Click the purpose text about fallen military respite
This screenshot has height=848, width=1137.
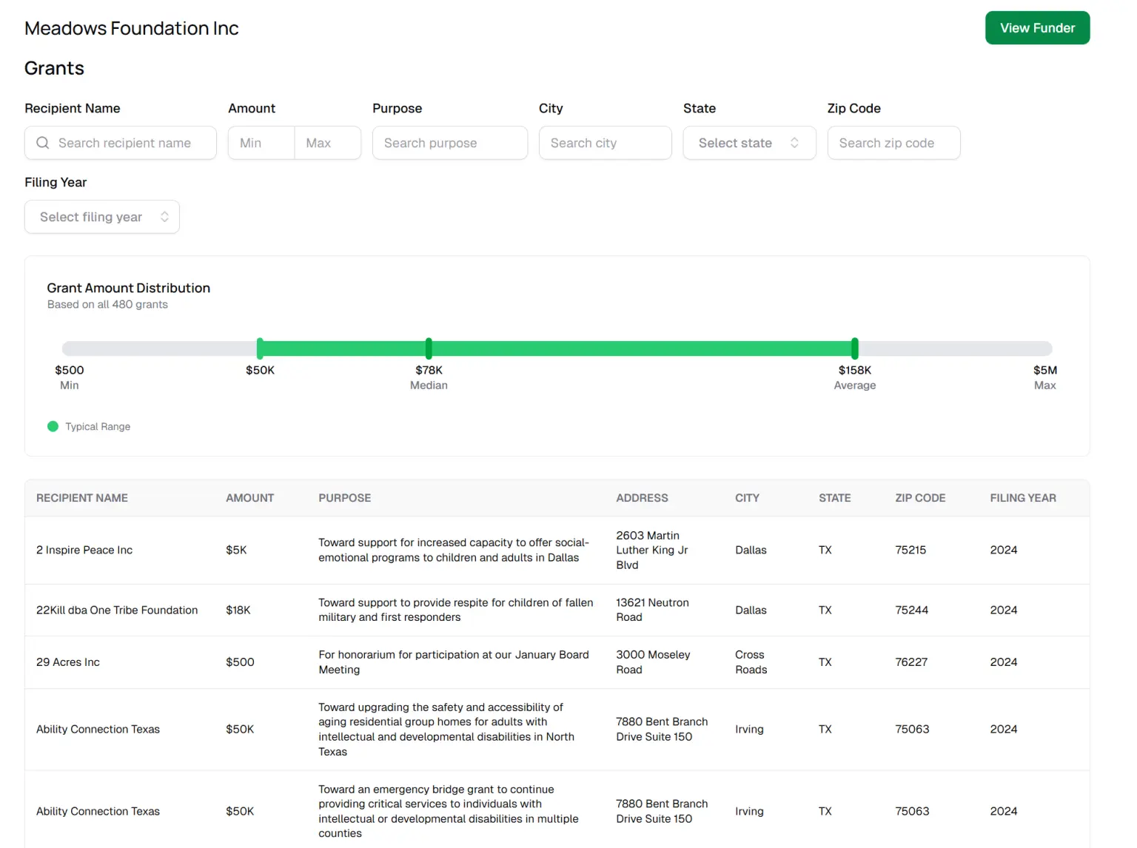point(456,610)
